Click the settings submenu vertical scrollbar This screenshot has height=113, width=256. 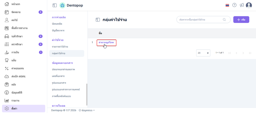coord(87,94)
